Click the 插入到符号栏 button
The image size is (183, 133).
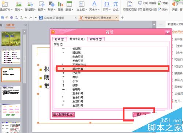tap(63, 115)
